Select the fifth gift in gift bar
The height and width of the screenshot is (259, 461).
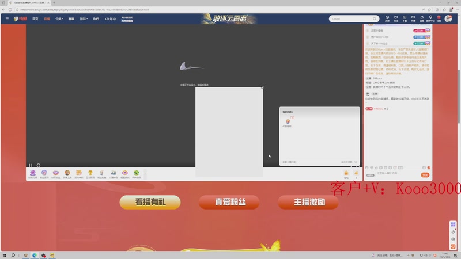tap(79, 174)
